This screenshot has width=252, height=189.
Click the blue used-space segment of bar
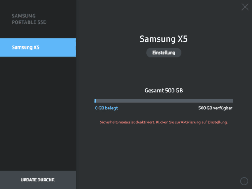95,101
